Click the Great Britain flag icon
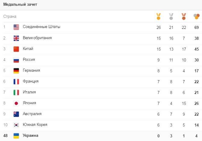This screenshot has width=202, height=141. coord(16,38)
